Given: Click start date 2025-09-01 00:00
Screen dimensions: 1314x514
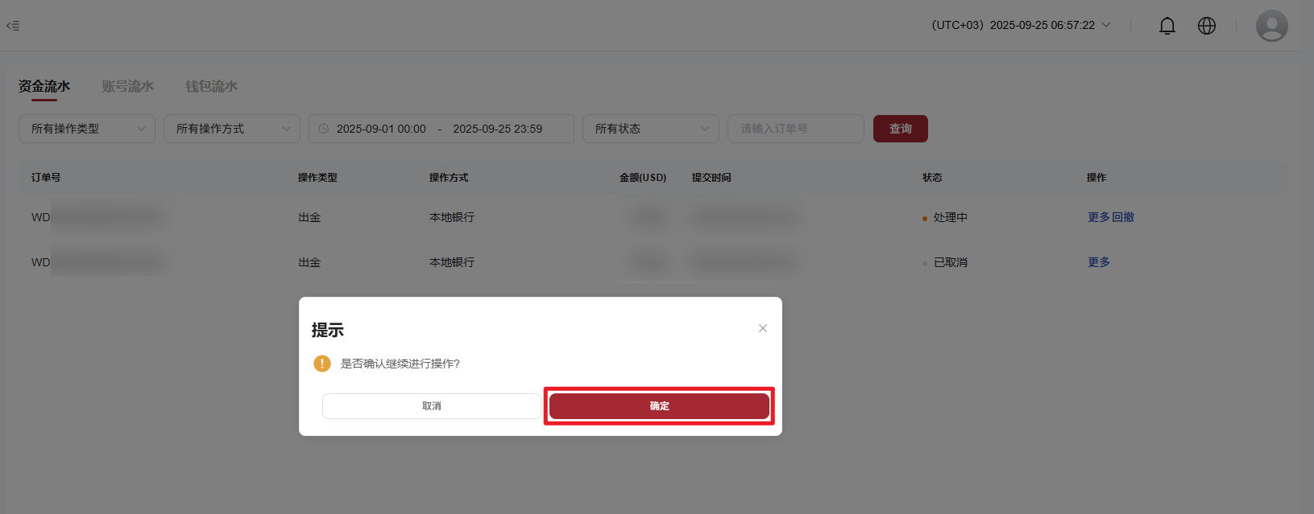Looking at the screenshot, I should tap(381, 129).
